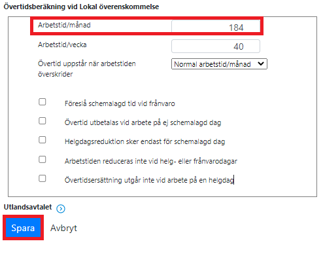Click the Avbryt link
323x254 pixels.
(x=63, y=228)
